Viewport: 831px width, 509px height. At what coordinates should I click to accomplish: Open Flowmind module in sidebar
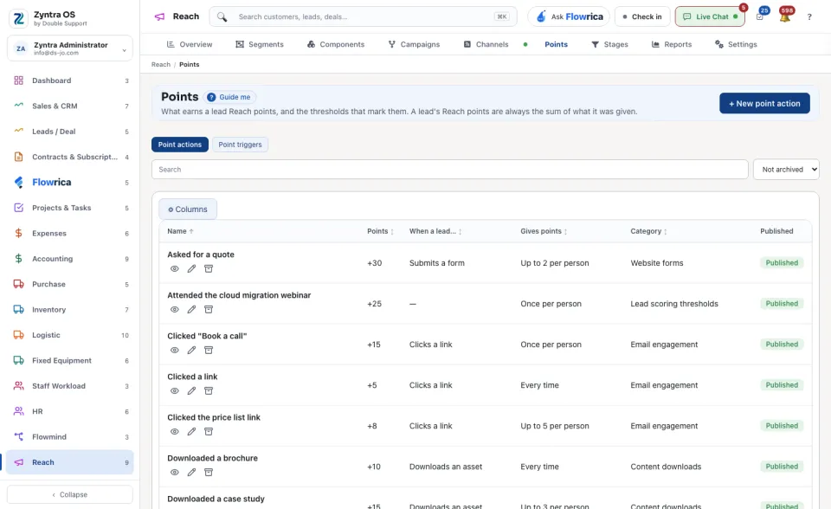(x=70, y=437)
